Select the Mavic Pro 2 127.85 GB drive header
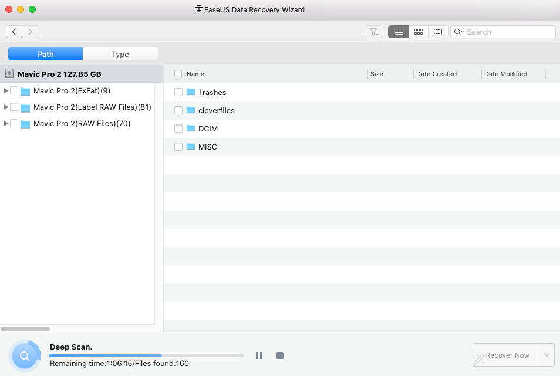The width and height of the screenshot is (560, 376). 82,74
